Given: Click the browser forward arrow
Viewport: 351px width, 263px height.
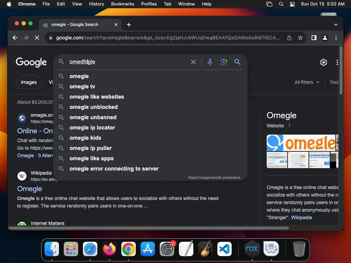Looking at the screenshot, I should pyautogui.click(x=26, y=38).
